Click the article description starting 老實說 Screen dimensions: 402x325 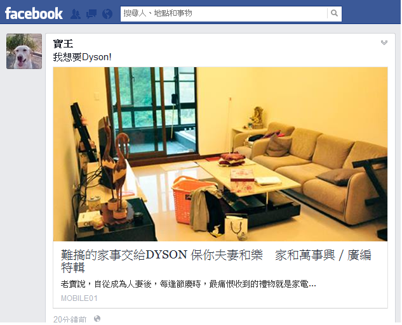pyautogui.click(x=189, y=284)
